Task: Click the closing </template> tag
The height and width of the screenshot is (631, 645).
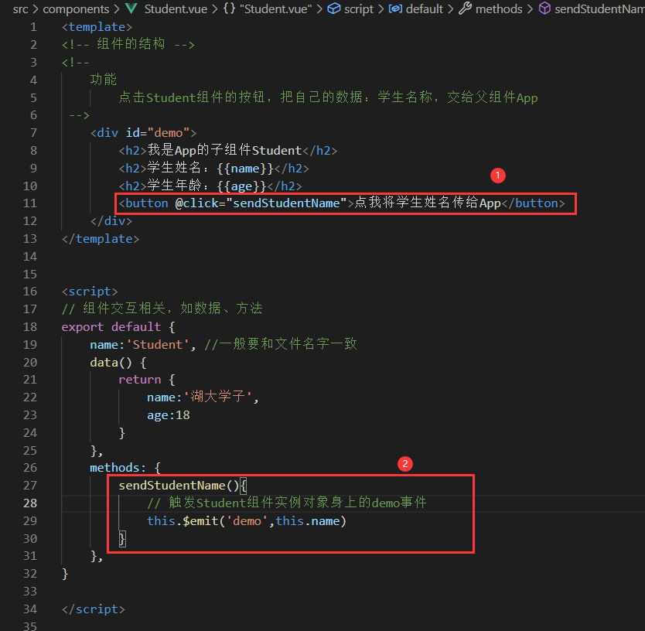Action: point(101,239)
